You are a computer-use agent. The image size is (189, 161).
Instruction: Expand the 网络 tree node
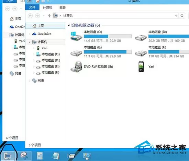[30, 80]
